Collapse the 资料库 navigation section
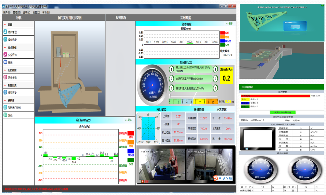This screenshot has width=326, height=195. click(5, 100)
